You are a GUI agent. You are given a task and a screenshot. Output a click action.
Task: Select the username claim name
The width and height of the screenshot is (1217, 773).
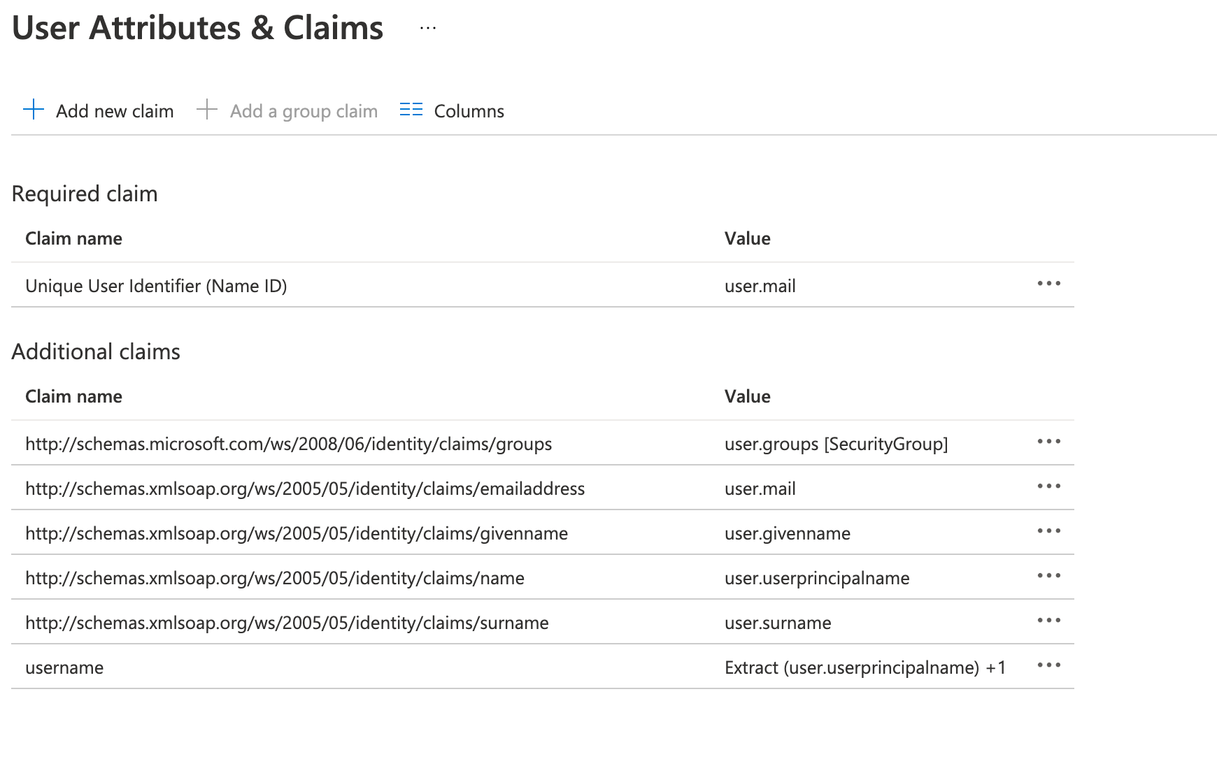(64, 667)
